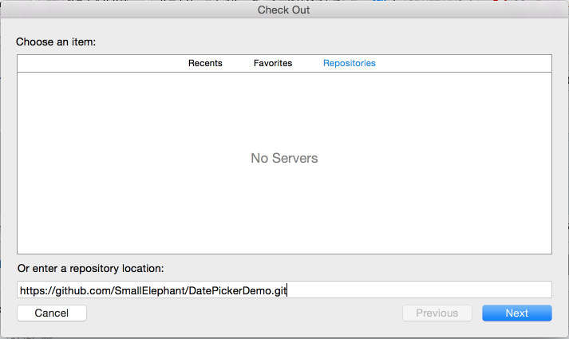Screen dimensions: 569x339
Task: Open the Favorites tab
Action: (x=273, y=63)
